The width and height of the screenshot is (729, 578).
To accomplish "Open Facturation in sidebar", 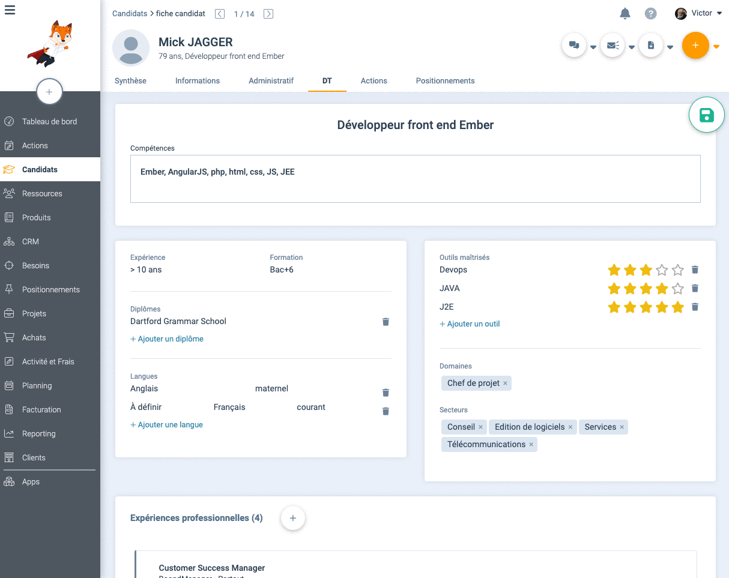I will point(50,409).
